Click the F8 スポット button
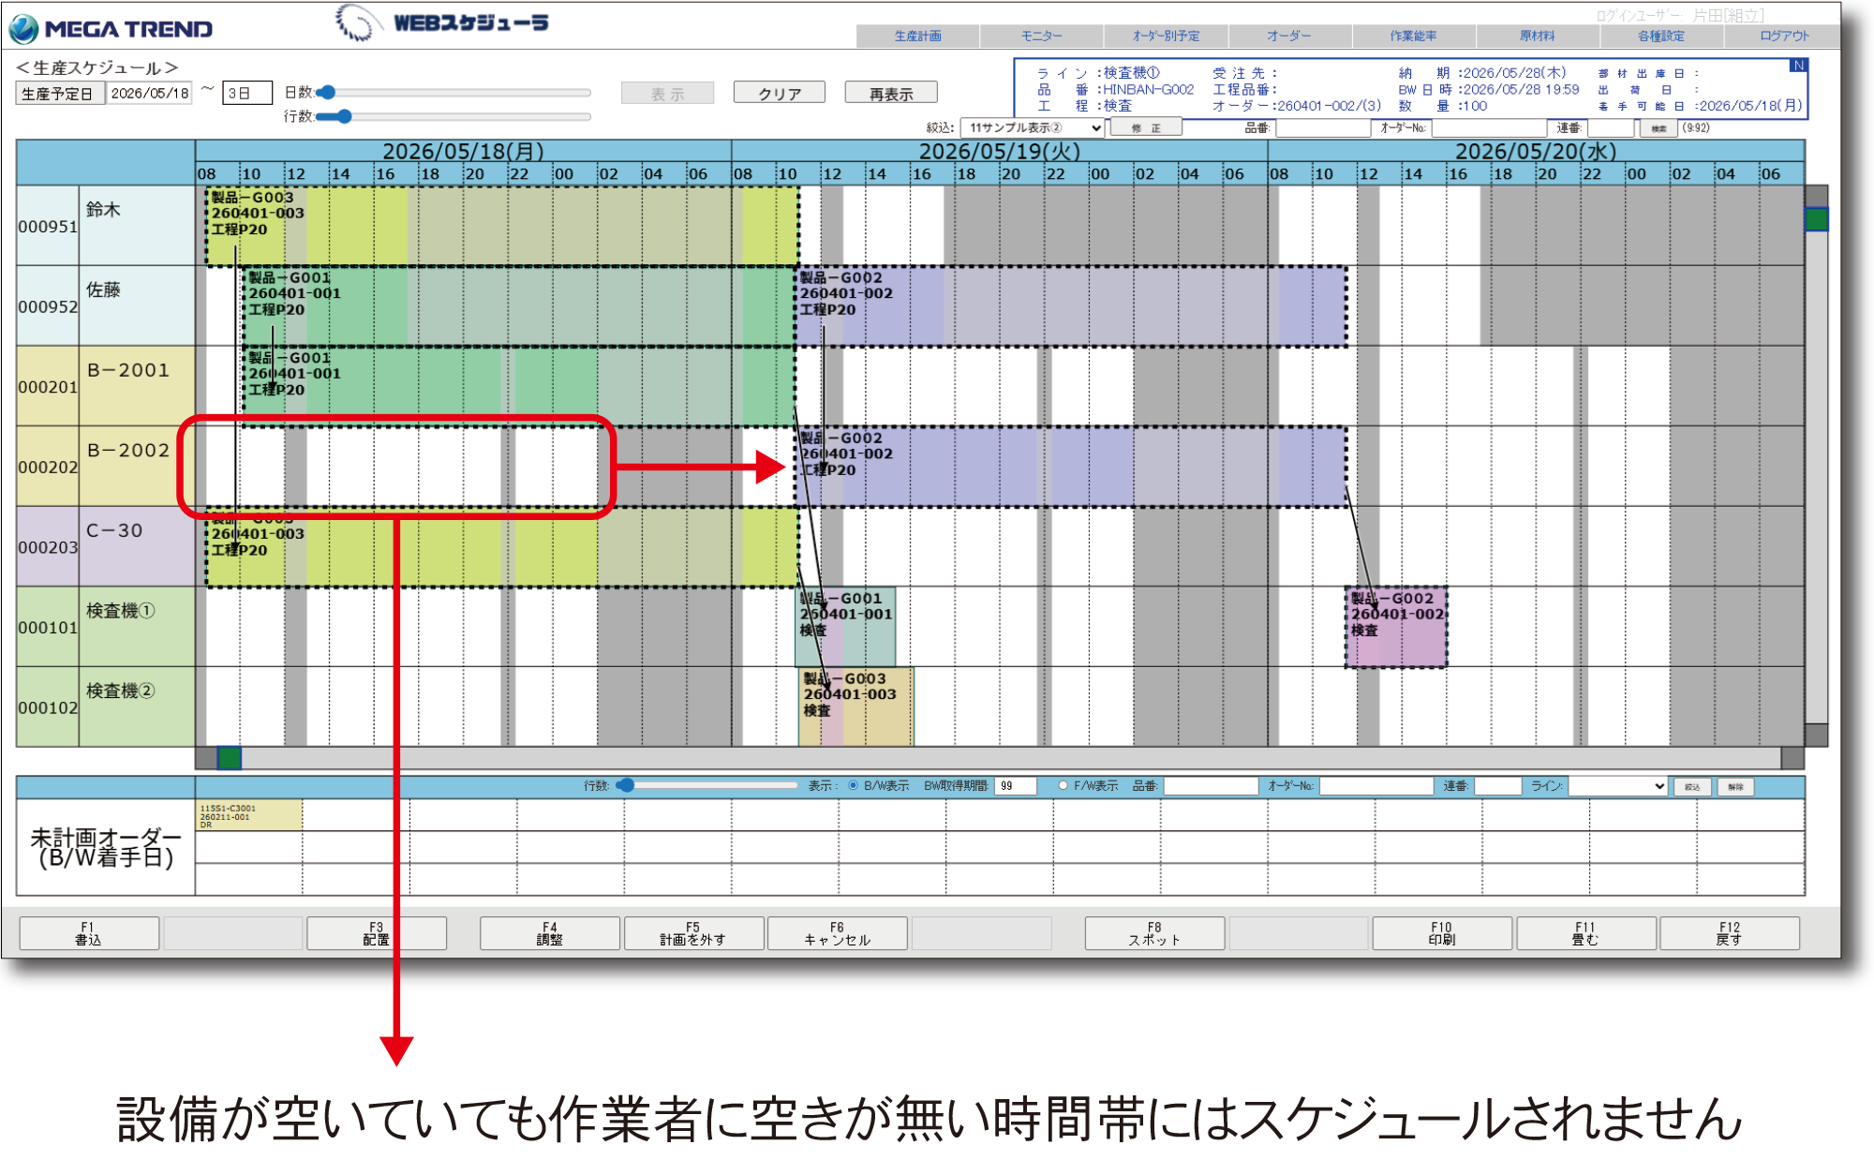Screen dimensions: 1874x1160 point(1154,933)
